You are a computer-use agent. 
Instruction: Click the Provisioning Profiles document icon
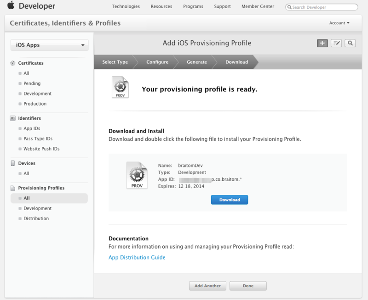click(x=13, y=188)
